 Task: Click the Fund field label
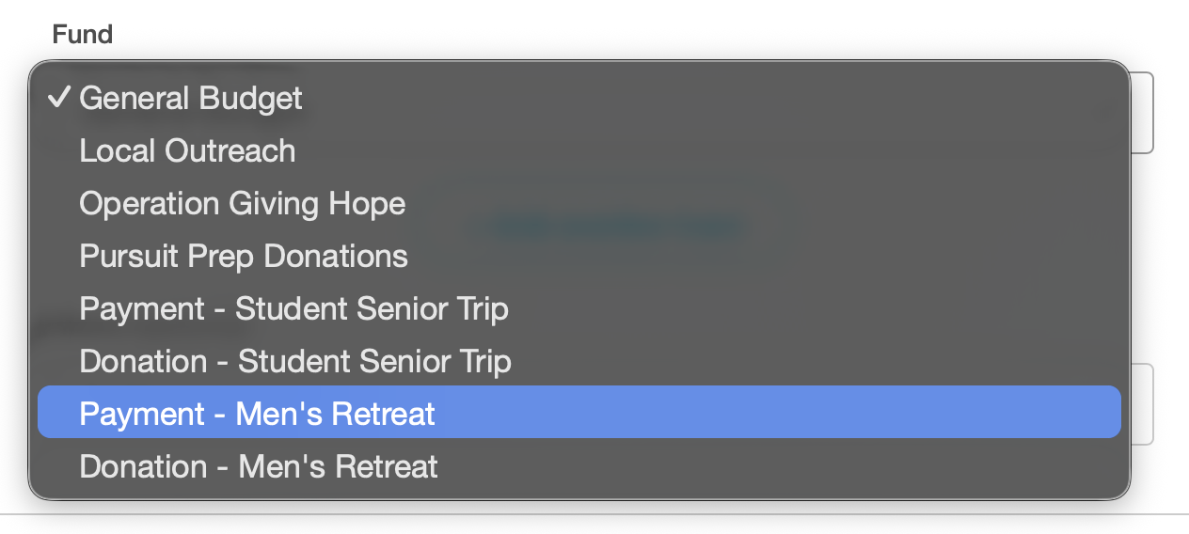tap(82, 35)
